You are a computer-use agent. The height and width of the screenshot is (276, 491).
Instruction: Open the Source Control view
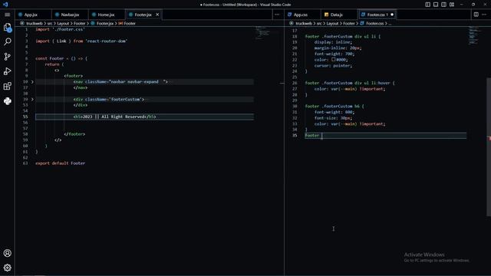pos(8,57)
